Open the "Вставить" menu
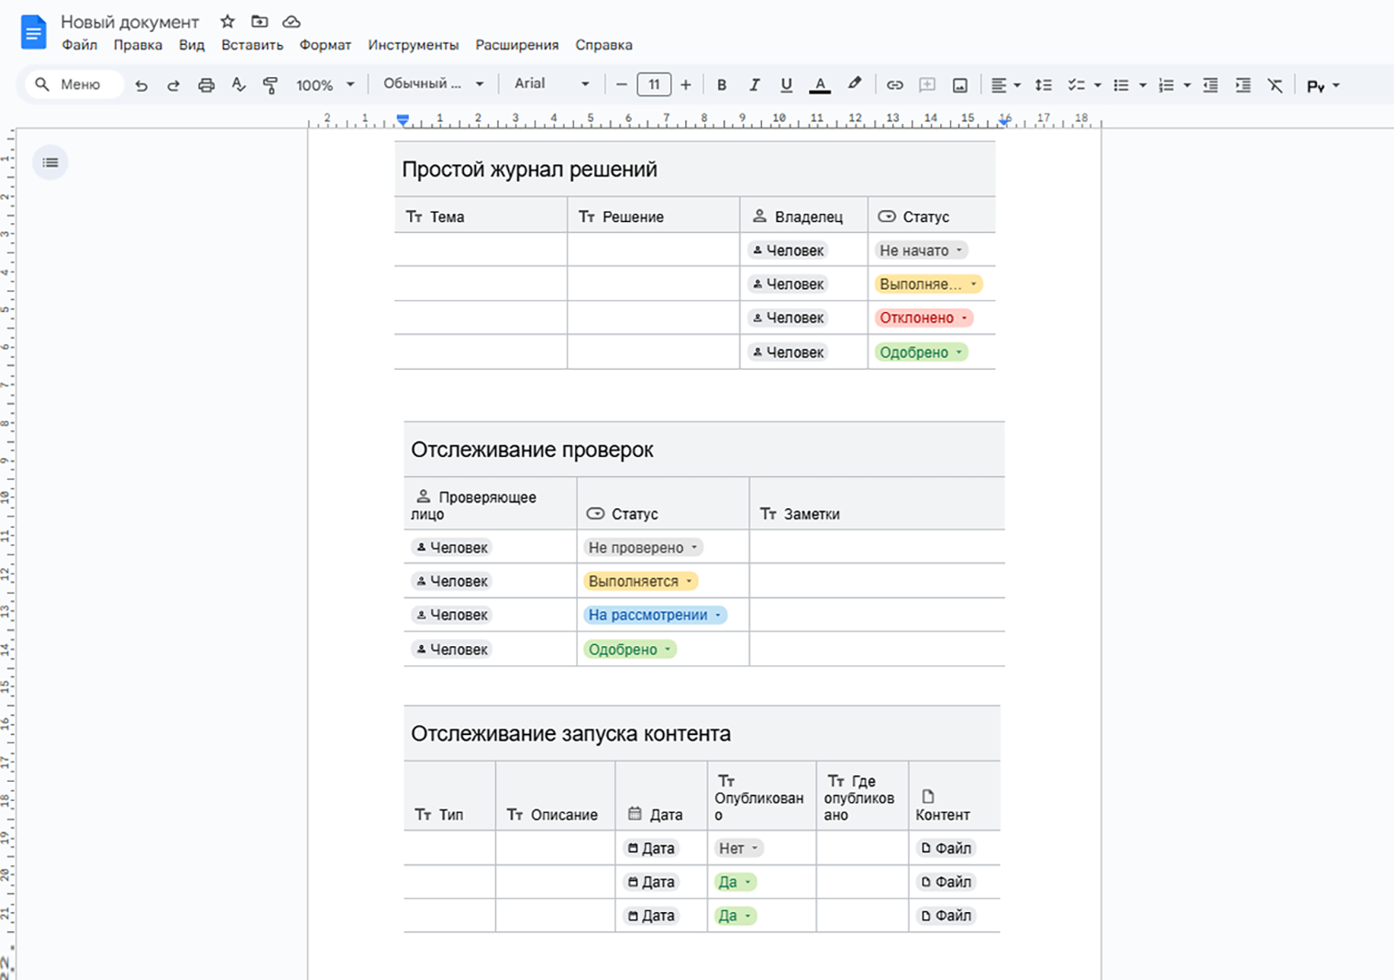This screenshot has width=1394, height=980. pyautogui.click(x=252, y=45)
